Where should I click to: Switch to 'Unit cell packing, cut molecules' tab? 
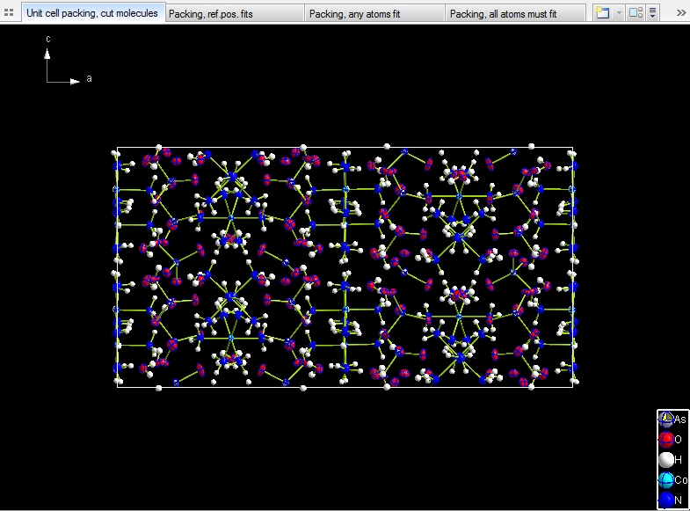coord(92,13)
